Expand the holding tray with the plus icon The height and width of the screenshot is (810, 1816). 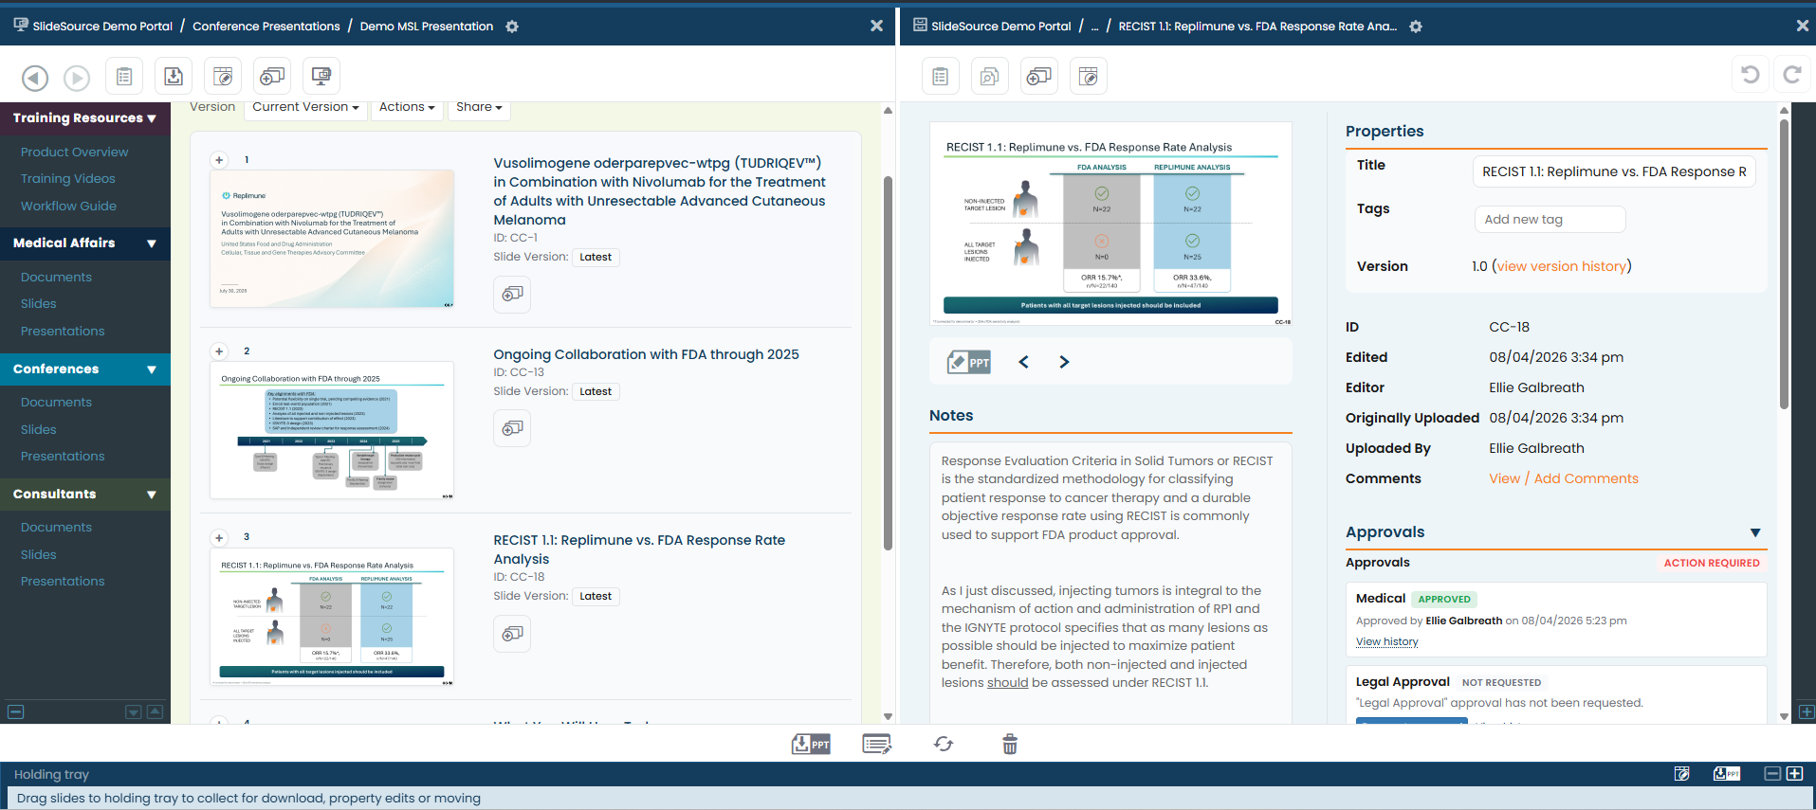pos(1795,774)
